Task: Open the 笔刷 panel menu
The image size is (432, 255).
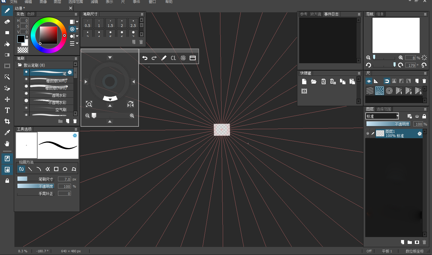Action: (x=76, y=58)
